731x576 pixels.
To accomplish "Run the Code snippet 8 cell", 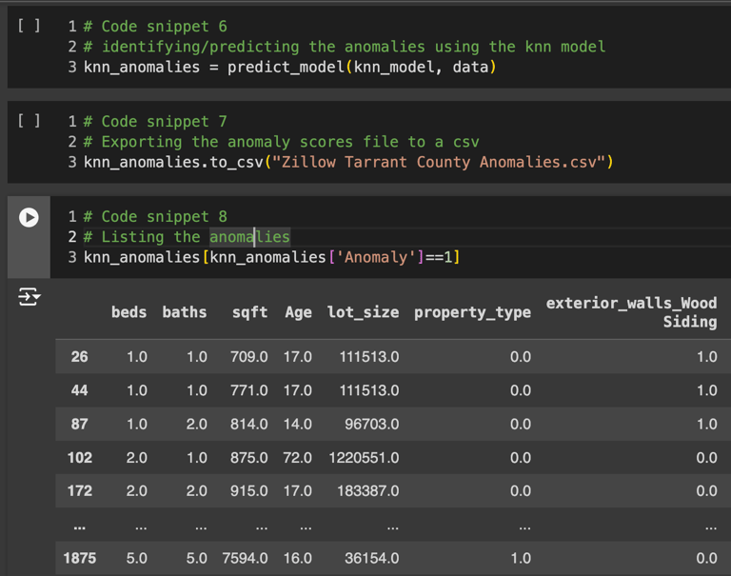I will pyautogui.click(x=29, y=217).
